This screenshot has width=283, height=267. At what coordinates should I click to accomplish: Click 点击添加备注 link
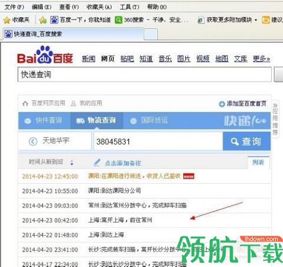123,163
